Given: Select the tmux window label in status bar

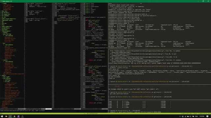Looking at the screenshot, I should point(91,114).
